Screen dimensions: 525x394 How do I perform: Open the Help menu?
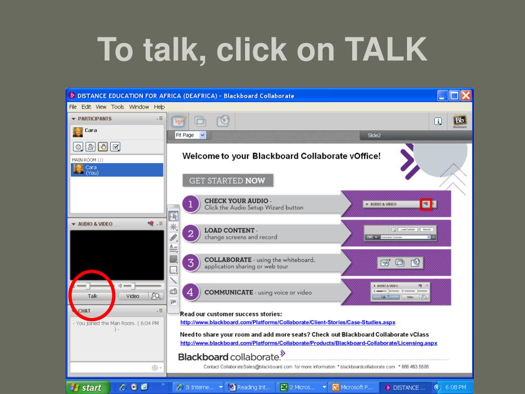click(x=159, y=107)
